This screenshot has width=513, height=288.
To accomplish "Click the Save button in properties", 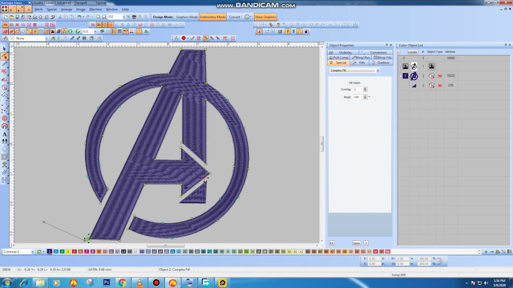I will pos(356,243).
